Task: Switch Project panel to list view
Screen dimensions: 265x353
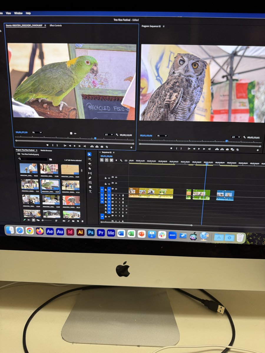Action: coord(29,220)
